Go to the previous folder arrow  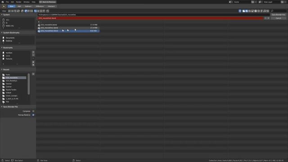point(9,11)
